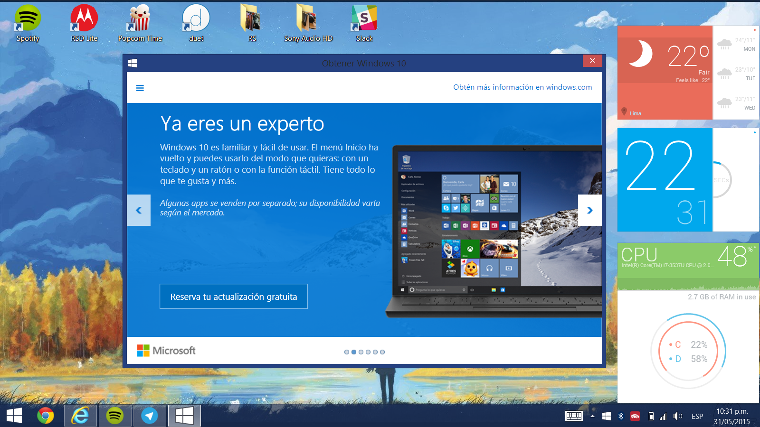Viewport: 760px width, 427px height.
Task: Click the Microsoft logo in the footer
Action: pos(166,351)
